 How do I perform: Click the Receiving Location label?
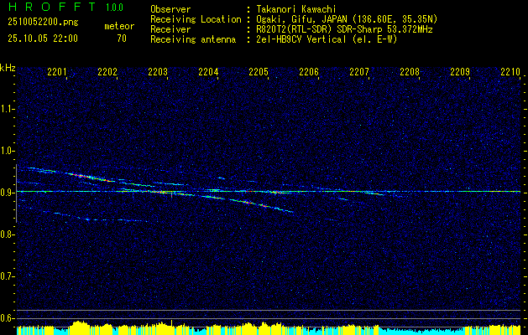click(x=196, y=19)
